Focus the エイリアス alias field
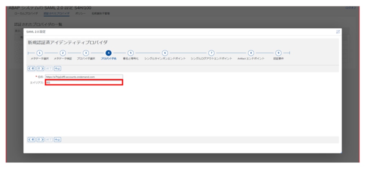Image resolution: width=370 pixels, height=170 pixels. [84, 82]
